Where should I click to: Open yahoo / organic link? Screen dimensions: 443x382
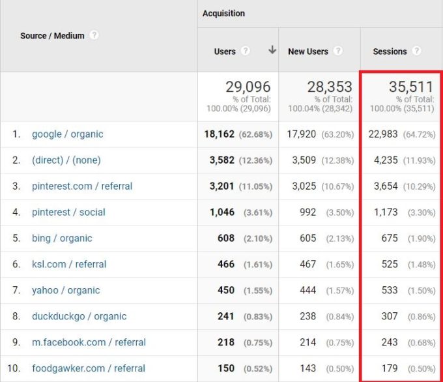(x=66, y=290)
